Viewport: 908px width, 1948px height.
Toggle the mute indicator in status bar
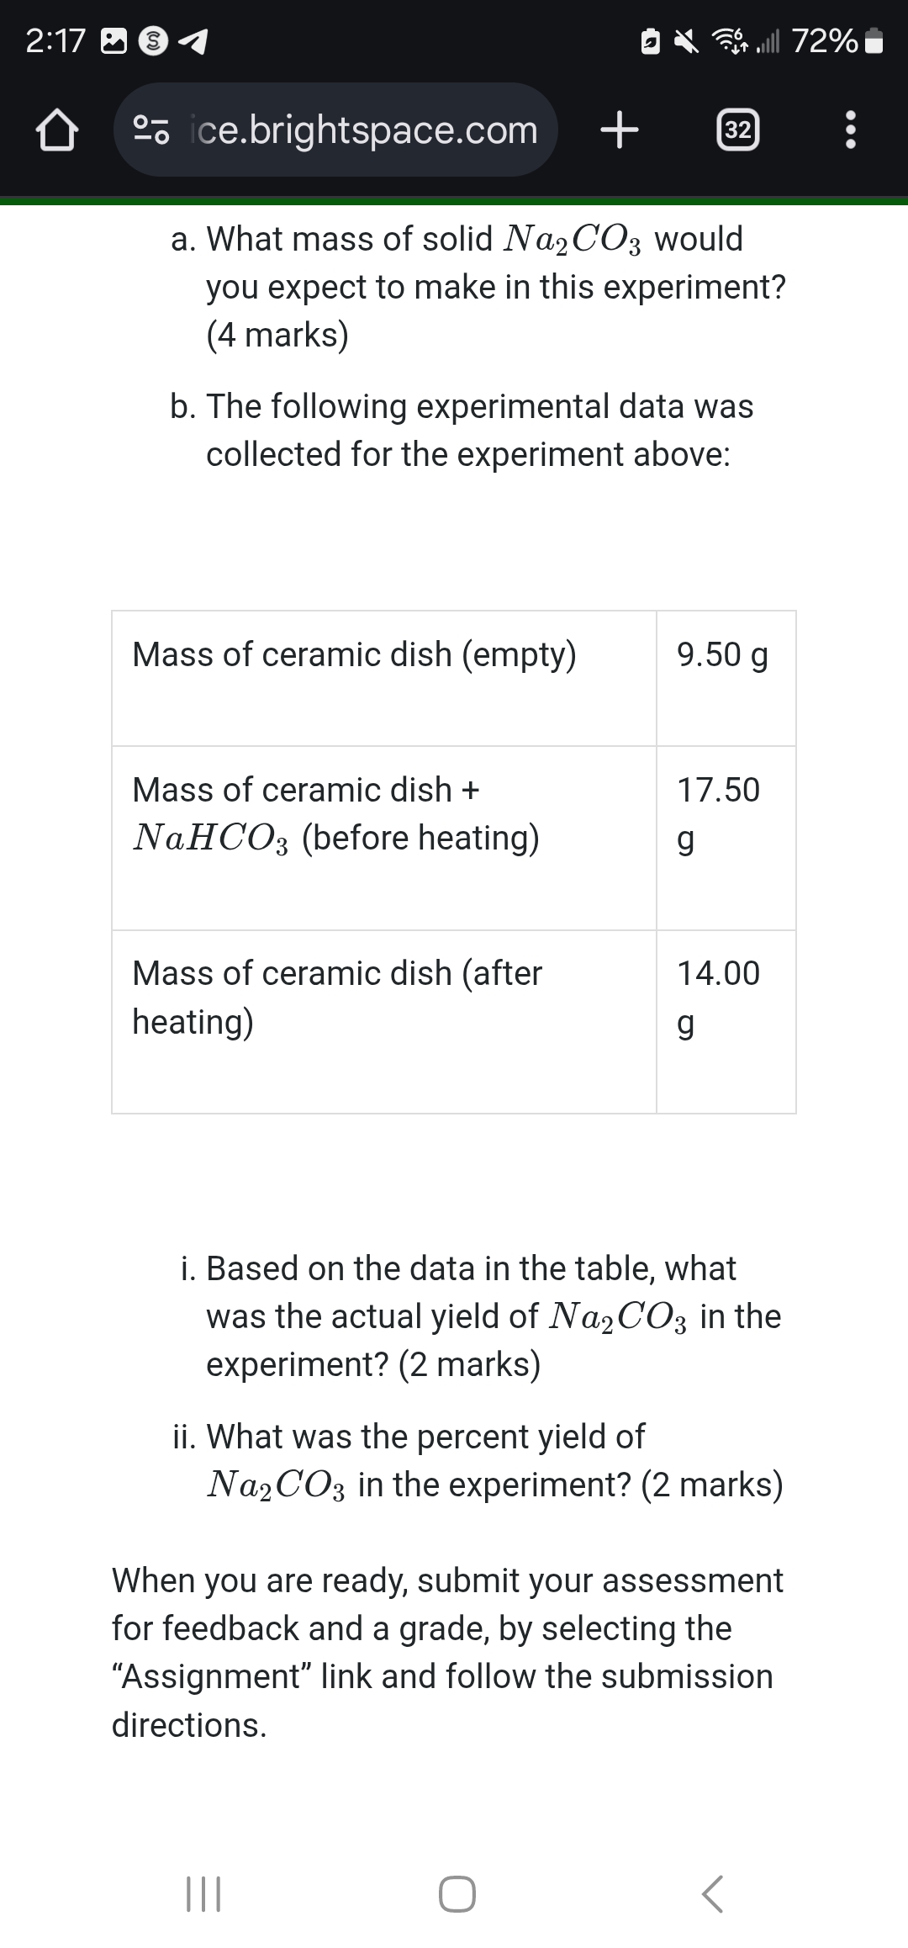(x=686, y=42)
